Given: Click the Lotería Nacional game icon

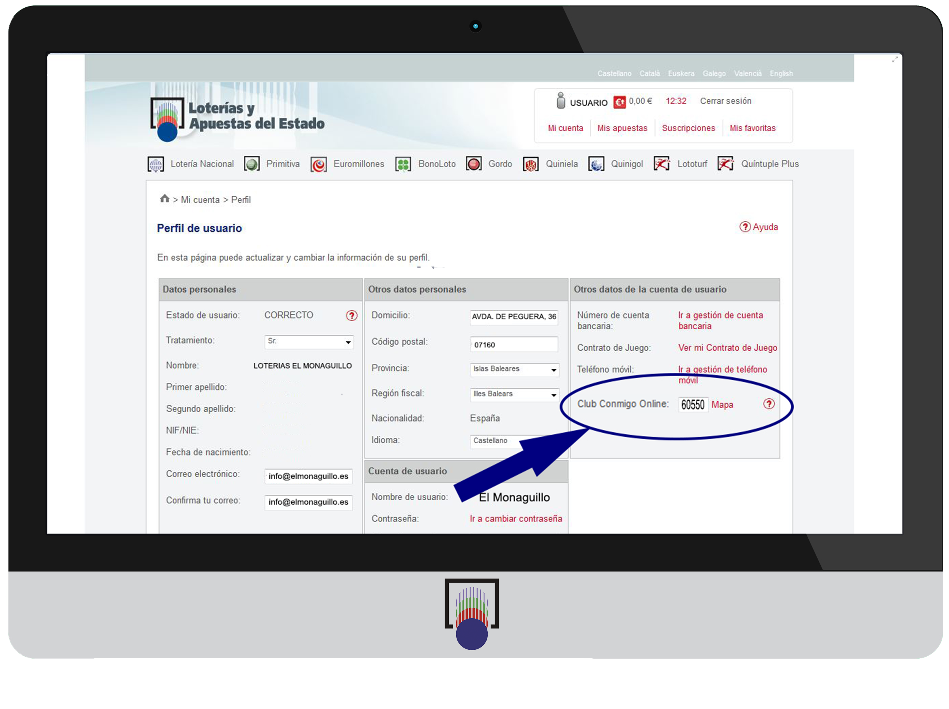Looking at the screenshot, I should coord(156,164).
